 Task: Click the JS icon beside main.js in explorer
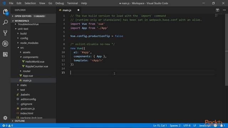click(21, 80)
